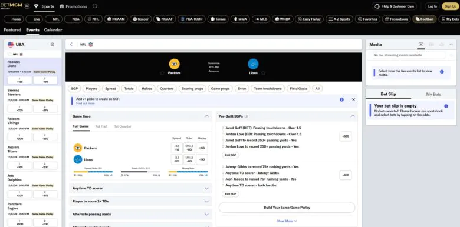
Task: Pick Browns +225 in the sidebar
Action: 19,109
